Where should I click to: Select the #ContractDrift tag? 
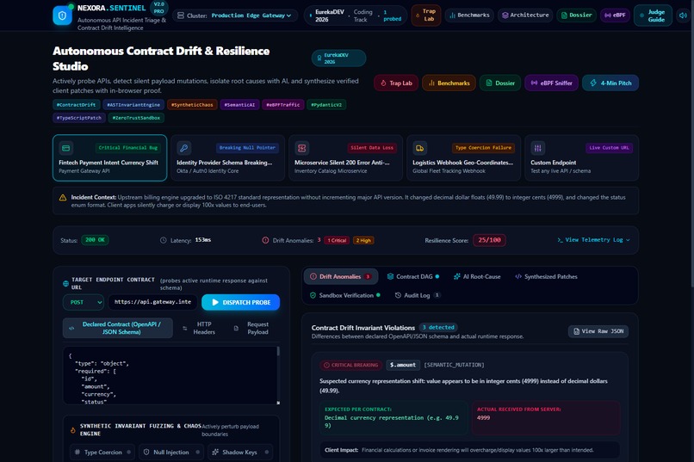tap(76, 105)
